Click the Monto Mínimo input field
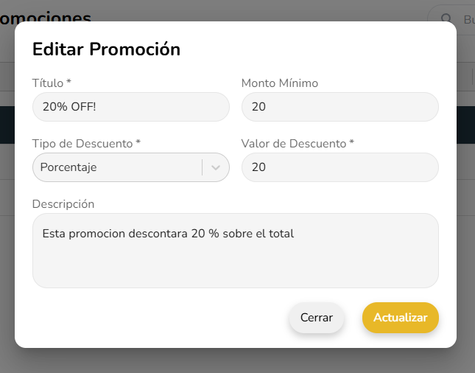The image size is (475, 373). 339,107
